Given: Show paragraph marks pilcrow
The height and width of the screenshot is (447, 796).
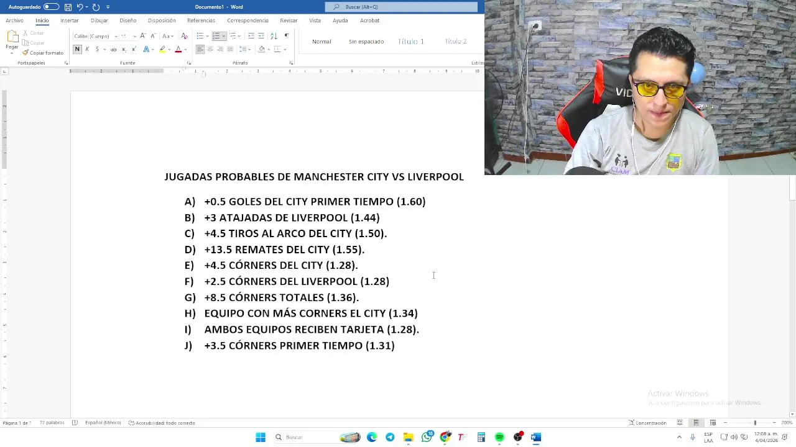Looking at the screenshot, I should point(287,35).
